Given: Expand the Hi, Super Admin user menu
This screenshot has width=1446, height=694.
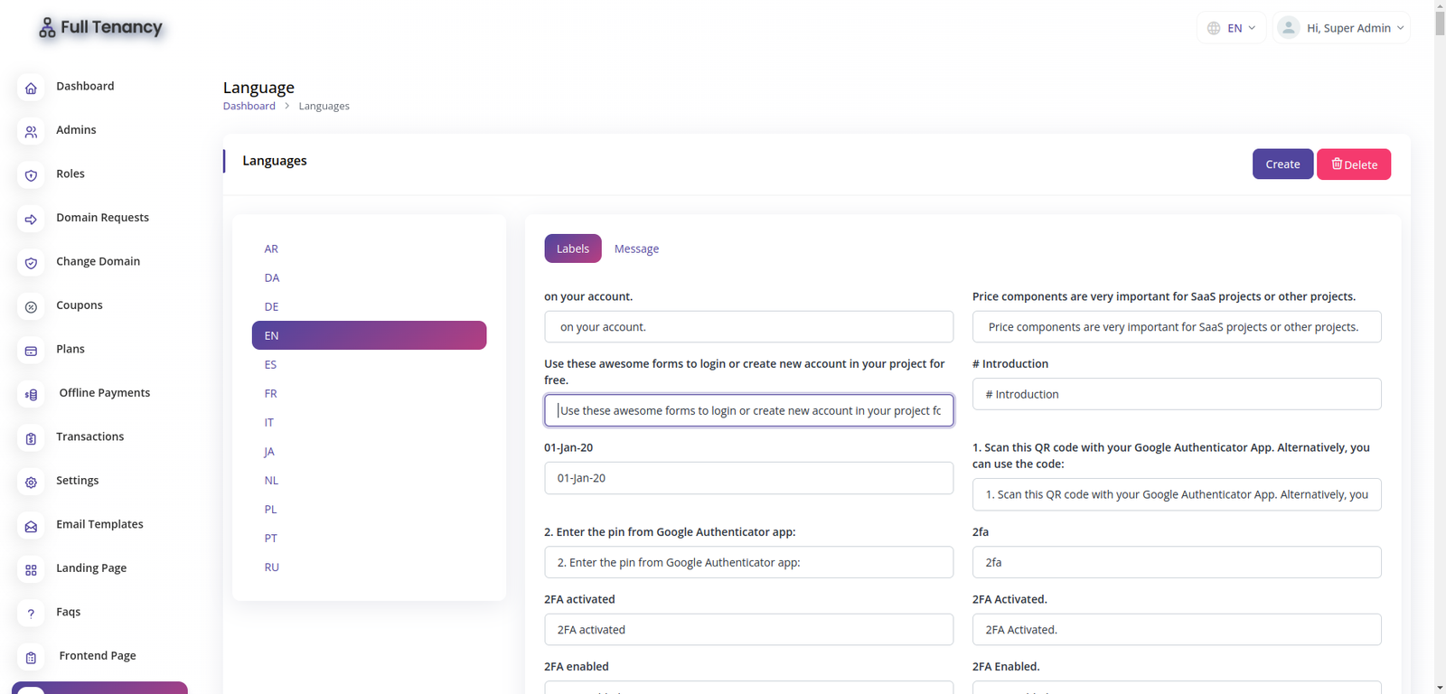Looking at the screenshot, I should pos(1342,28).
